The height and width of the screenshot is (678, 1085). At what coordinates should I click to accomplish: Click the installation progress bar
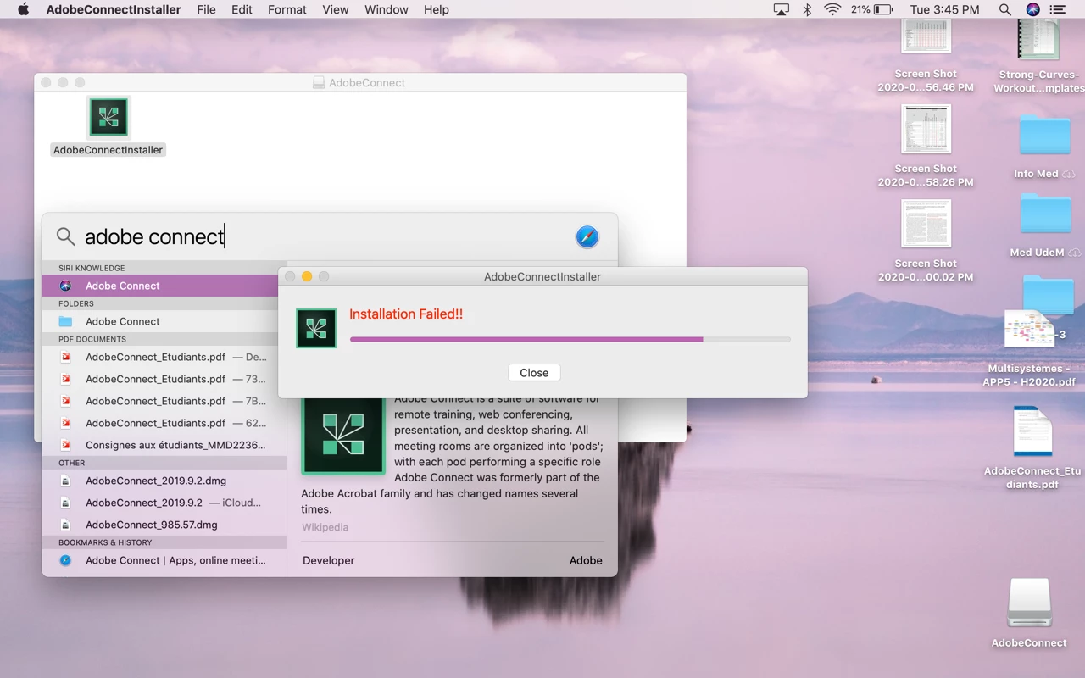click(570, 339)
